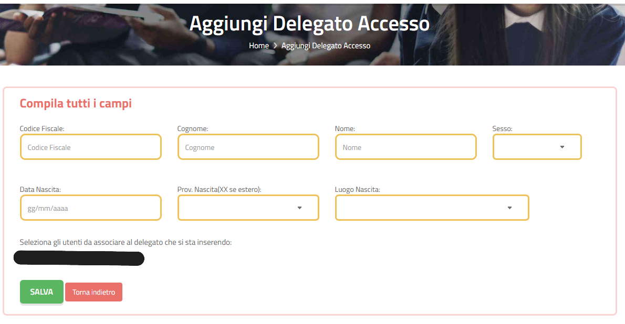The image size is (625, 324).
Task: Click the Torna indietro button
Action: point(93,292)
